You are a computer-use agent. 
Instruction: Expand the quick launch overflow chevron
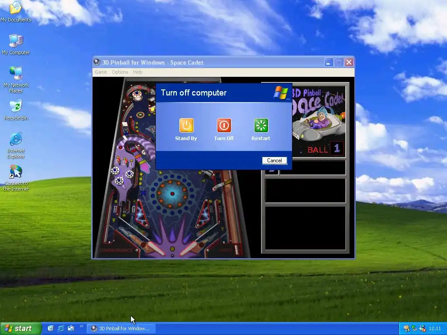coord(81,326)
